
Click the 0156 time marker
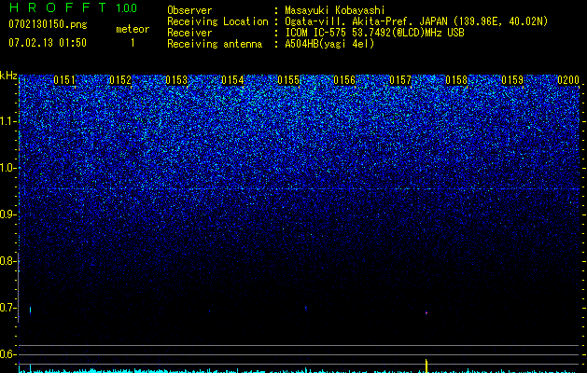coord(344,80)
